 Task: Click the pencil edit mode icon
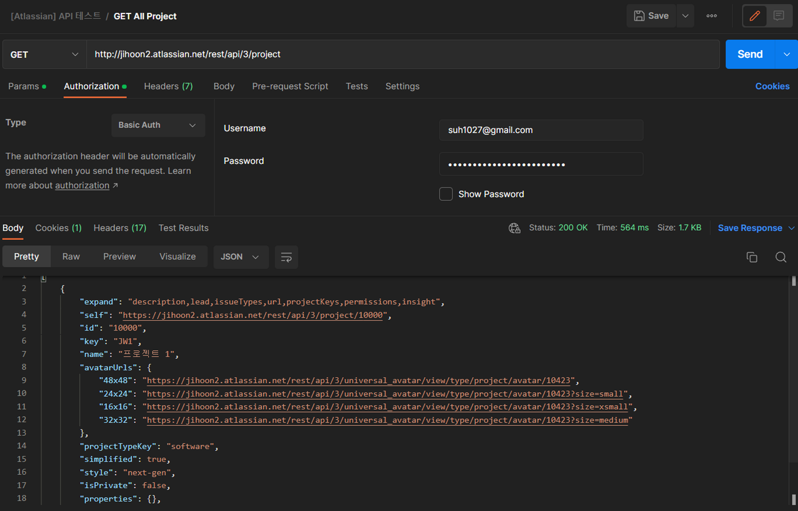click(x=755, y=16)
